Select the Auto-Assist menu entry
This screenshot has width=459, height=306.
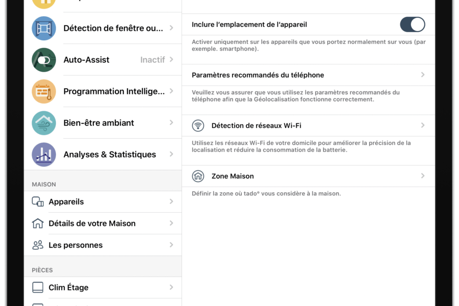point(103,60)
